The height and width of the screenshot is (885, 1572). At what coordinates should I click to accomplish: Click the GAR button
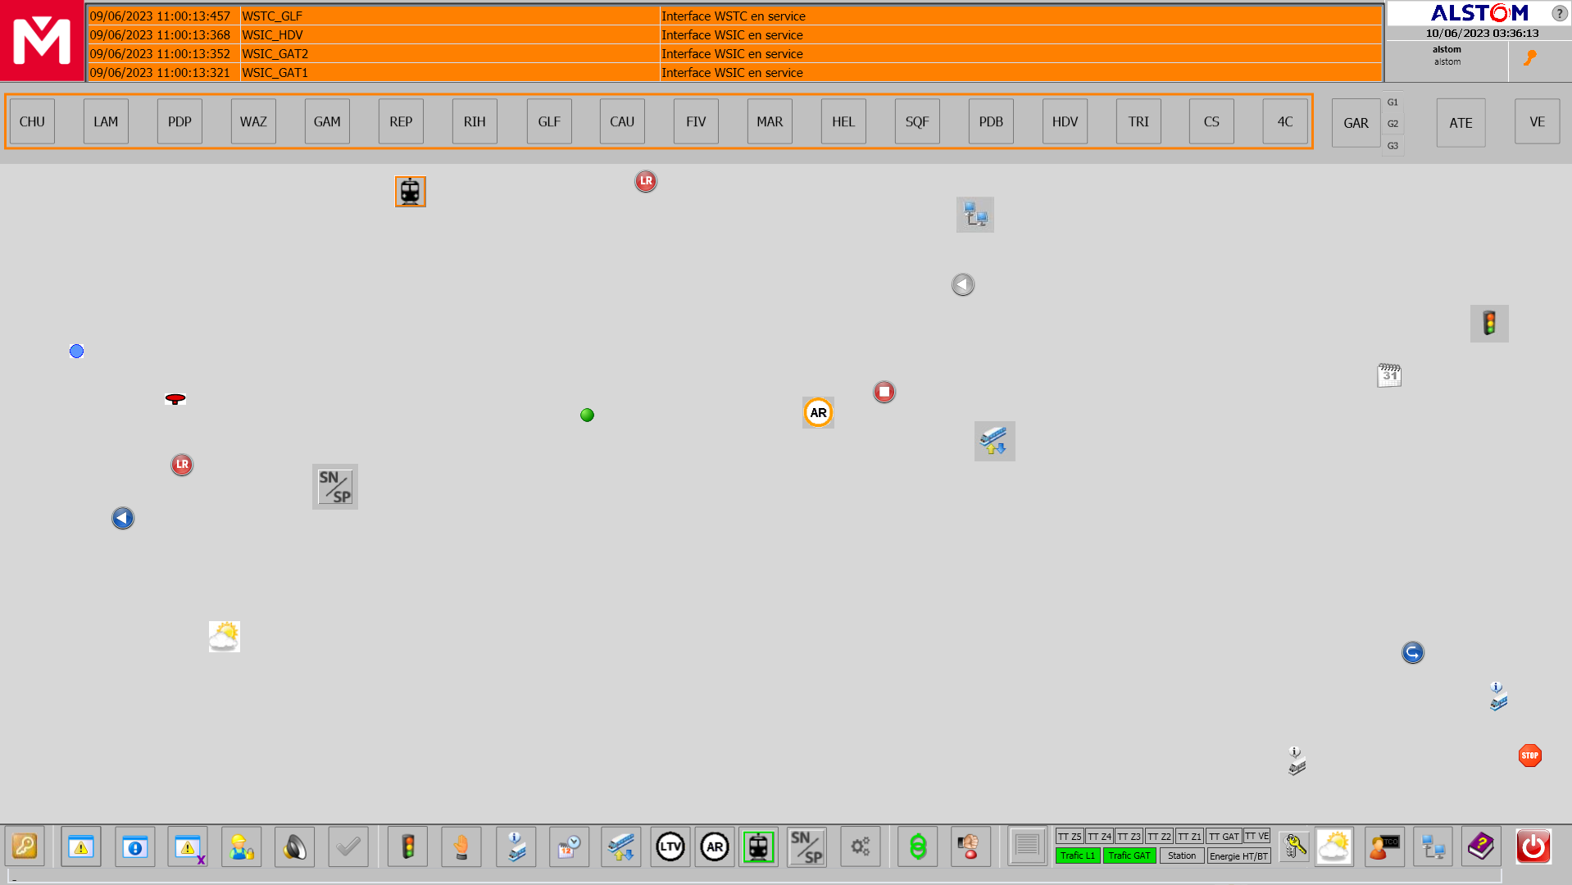(1355, 123)
